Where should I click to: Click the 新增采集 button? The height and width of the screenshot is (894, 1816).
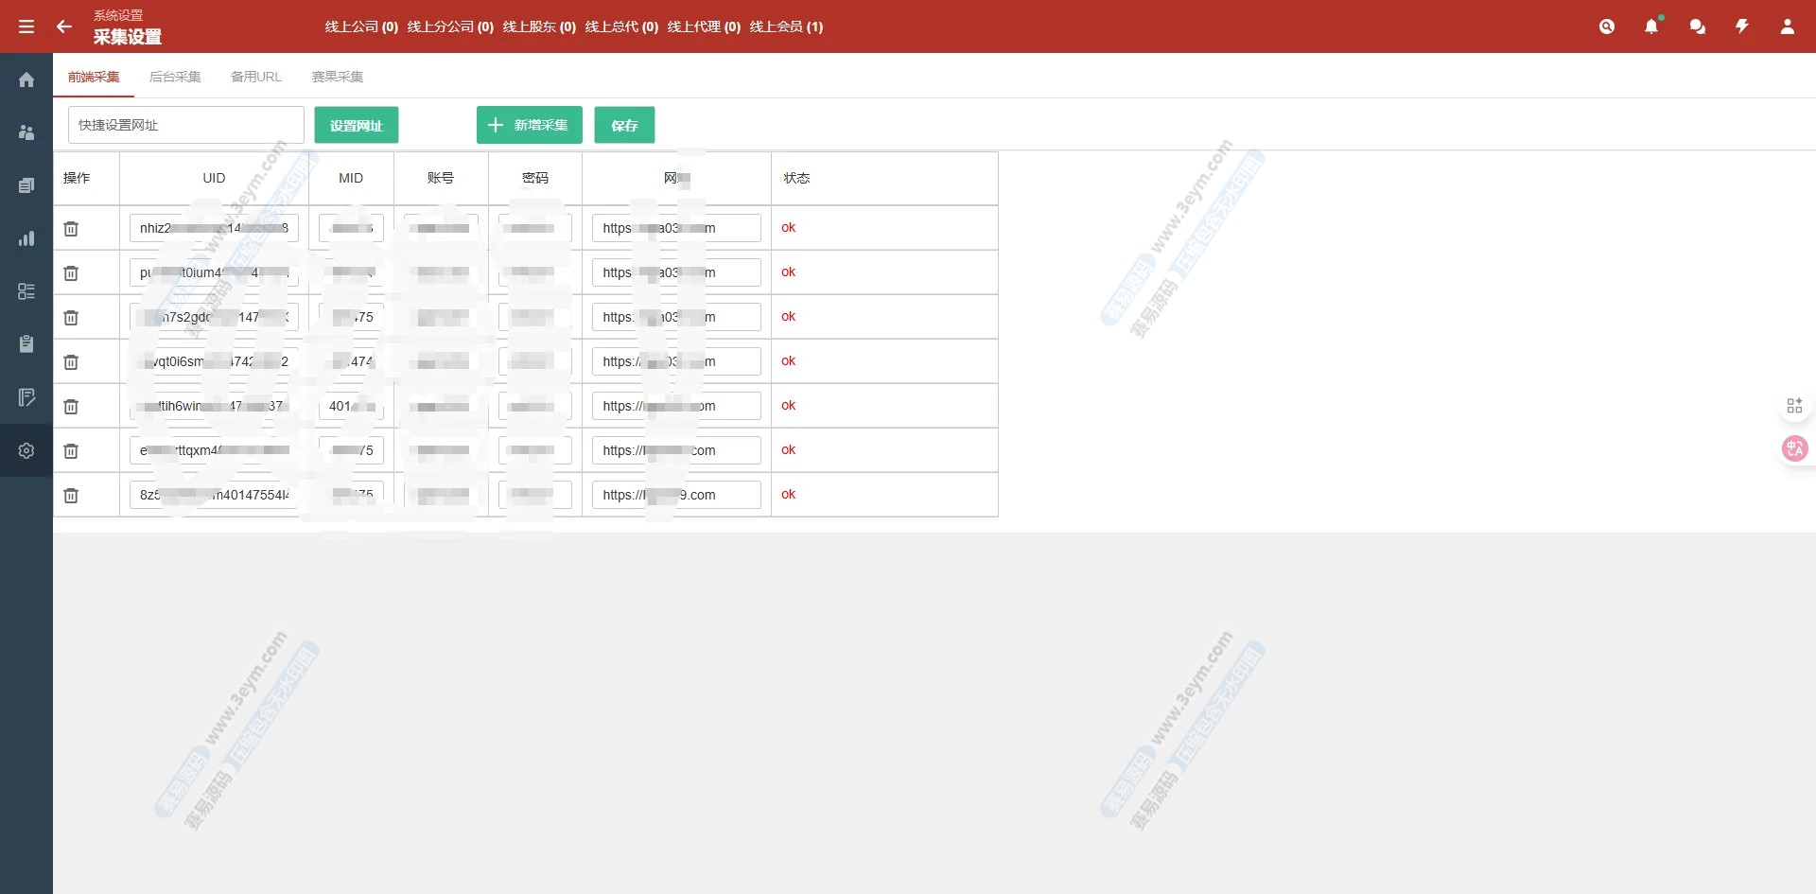529,125
